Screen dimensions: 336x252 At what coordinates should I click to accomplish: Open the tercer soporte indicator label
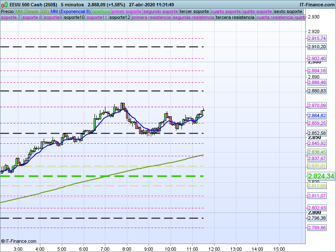tap(194, 11)
